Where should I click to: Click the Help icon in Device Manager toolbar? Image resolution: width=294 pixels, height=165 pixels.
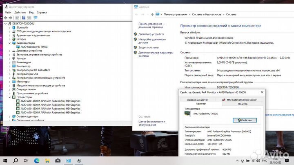coord(24,18)
